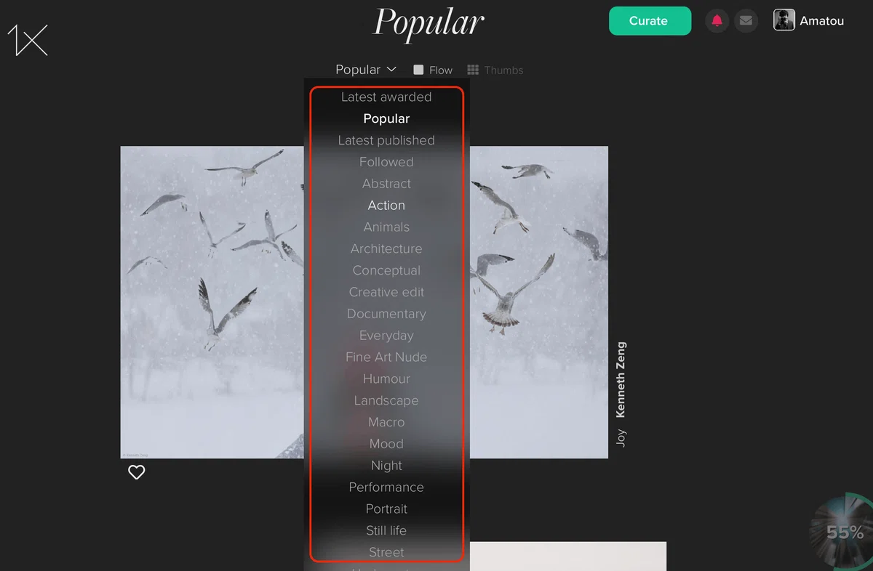This screenshot has height=571, width=873.
Task: Click the Curate button
Action: (x=650, y=21)
